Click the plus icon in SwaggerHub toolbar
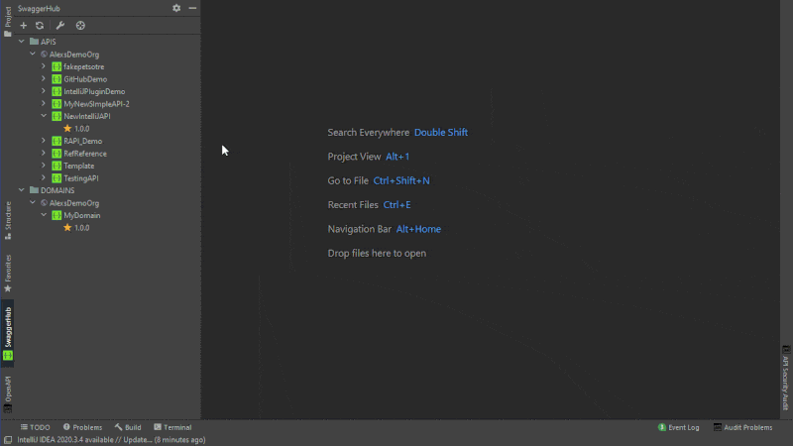Screen dimensions: 793x446 23,26
